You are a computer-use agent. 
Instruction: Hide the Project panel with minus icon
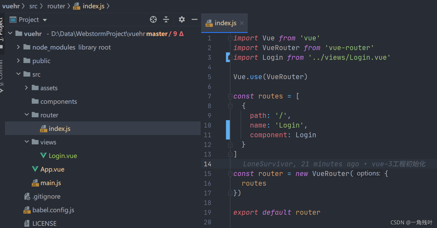click(195, 19)
